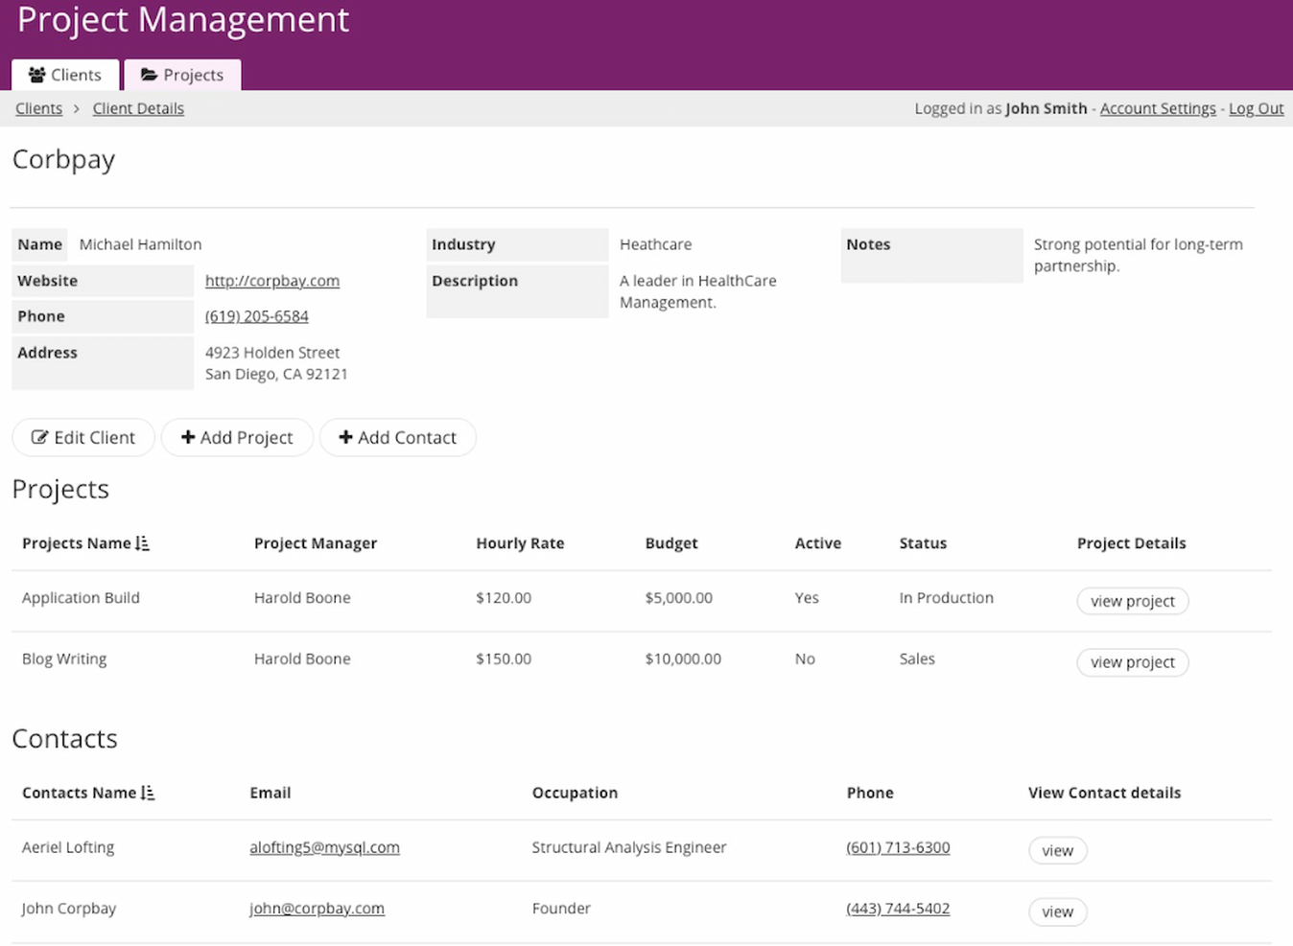
Task: Click the sort icon beside Contacts Name
Action: (x=148, y=793)
